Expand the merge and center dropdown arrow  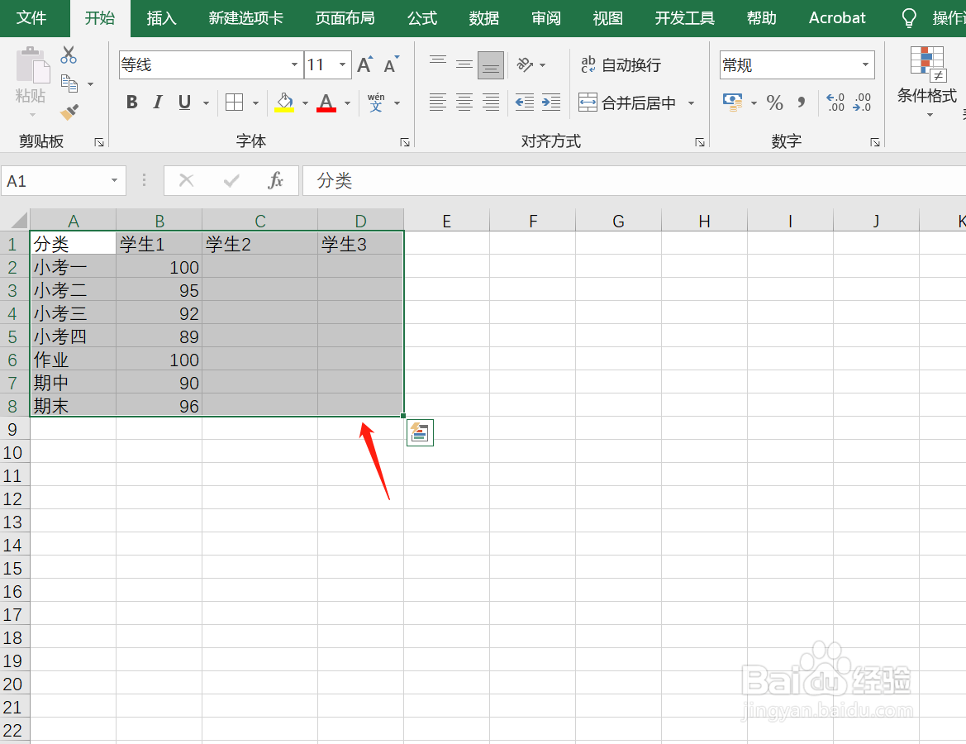coord(691,103)
